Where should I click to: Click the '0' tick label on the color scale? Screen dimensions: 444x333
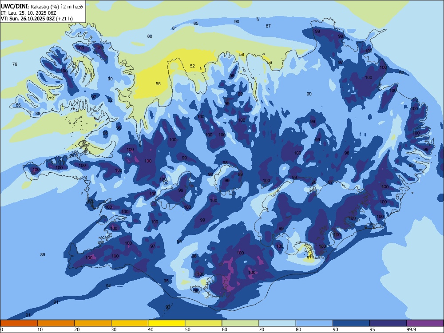[x=2, y=329]
